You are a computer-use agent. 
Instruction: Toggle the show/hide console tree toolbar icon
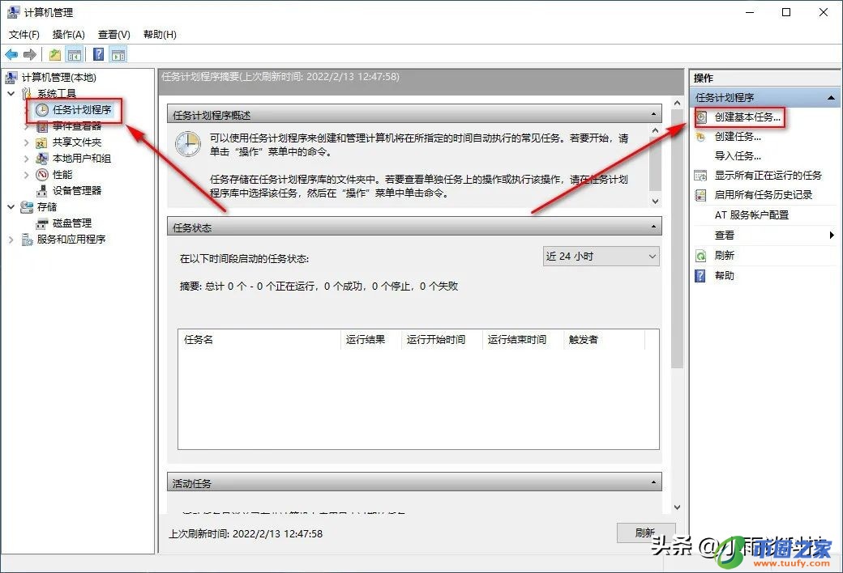tap(74, 54)
